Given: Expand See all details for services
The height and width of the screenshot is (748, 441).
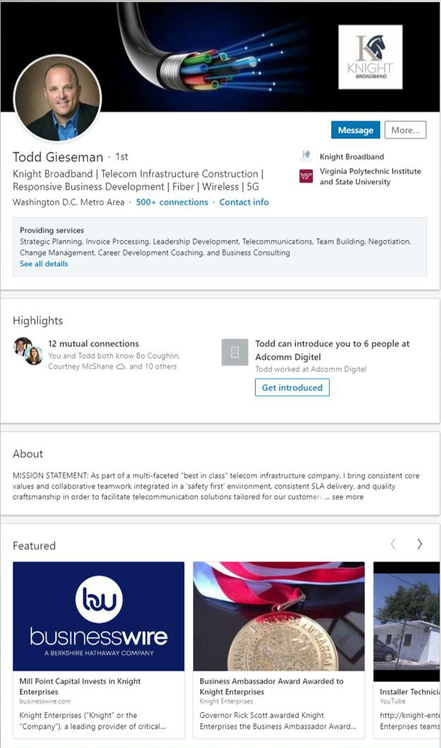Looking at the screenshot, I should point(44,264).
